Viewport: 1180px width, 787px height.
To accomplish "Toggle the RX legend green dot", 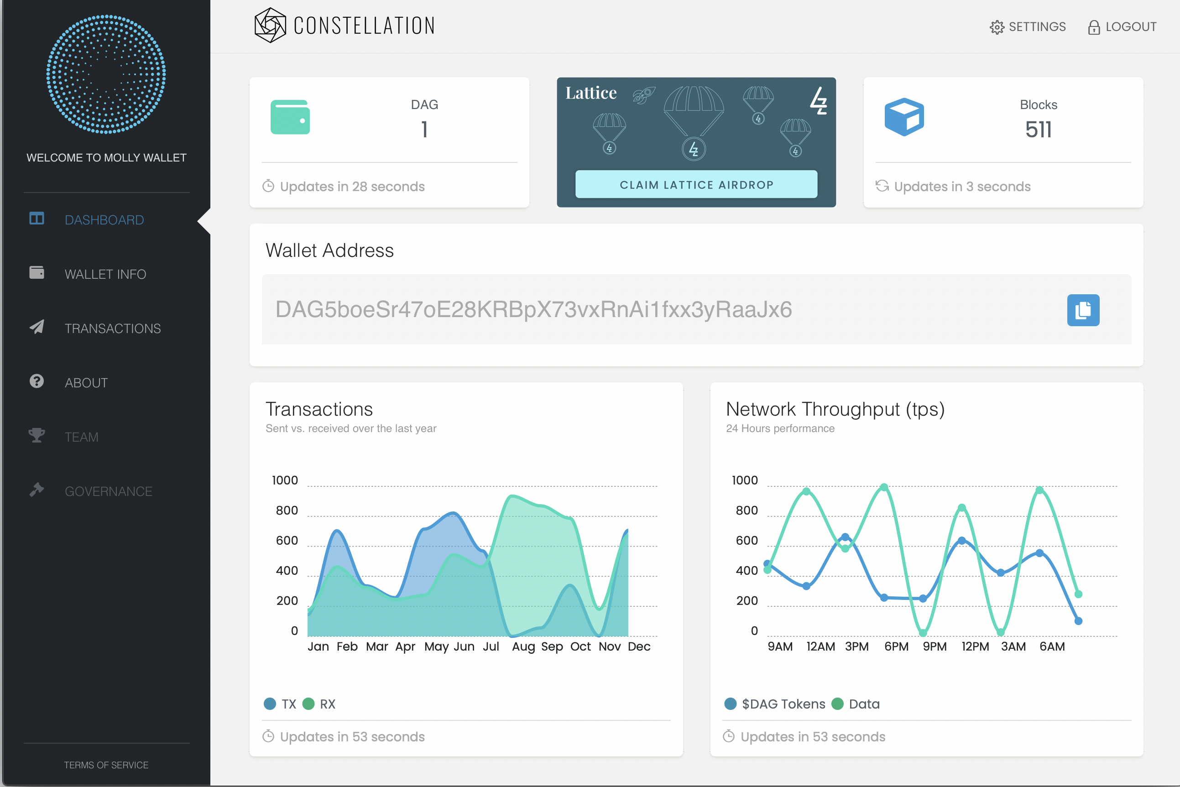I will [x=308, y=704].
